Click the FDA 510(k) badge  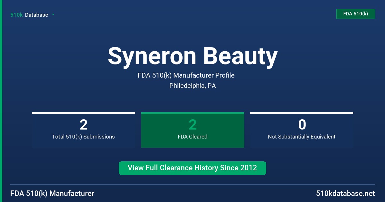(x=355, y=14)
